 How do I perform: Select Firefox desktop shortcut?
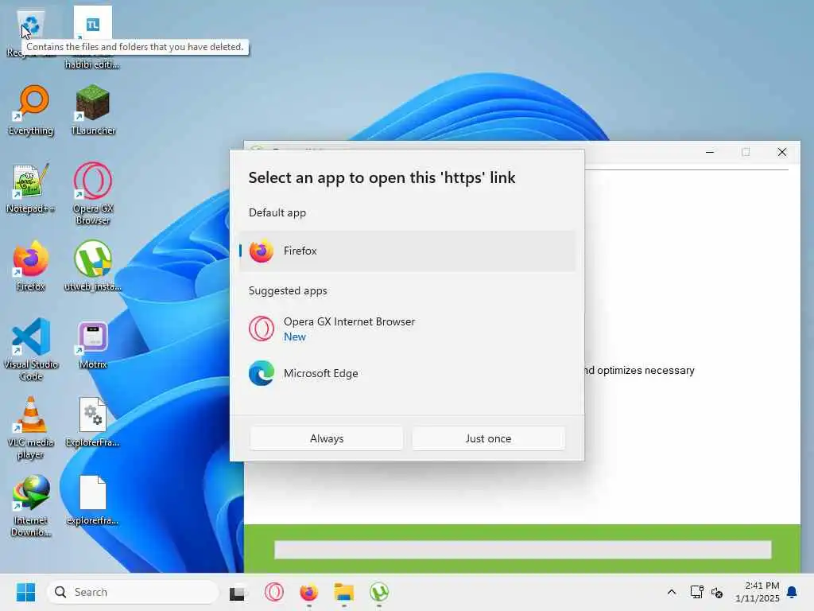(x=31, y=266)
